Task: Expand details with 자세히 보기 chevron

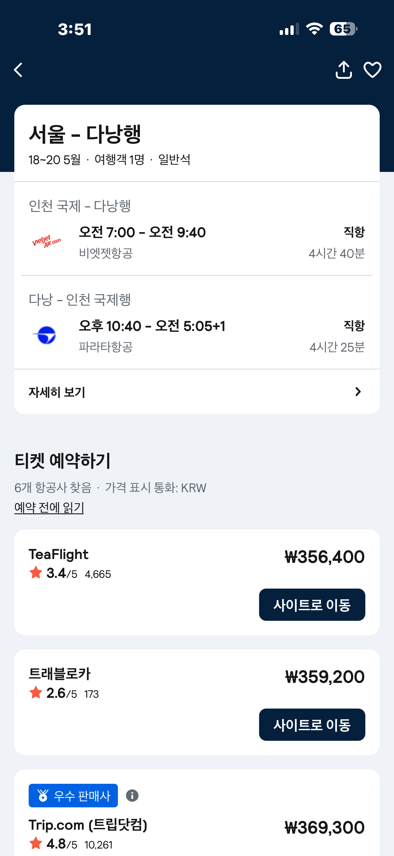Action: (x=358, y=392)
